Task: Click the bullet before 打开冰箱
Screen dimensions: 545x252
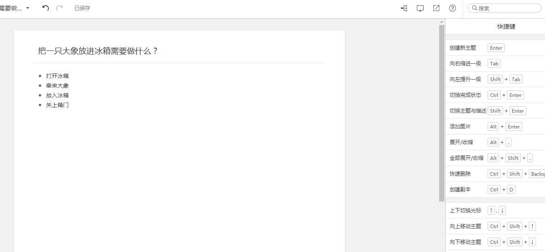Action: (40, 76)
